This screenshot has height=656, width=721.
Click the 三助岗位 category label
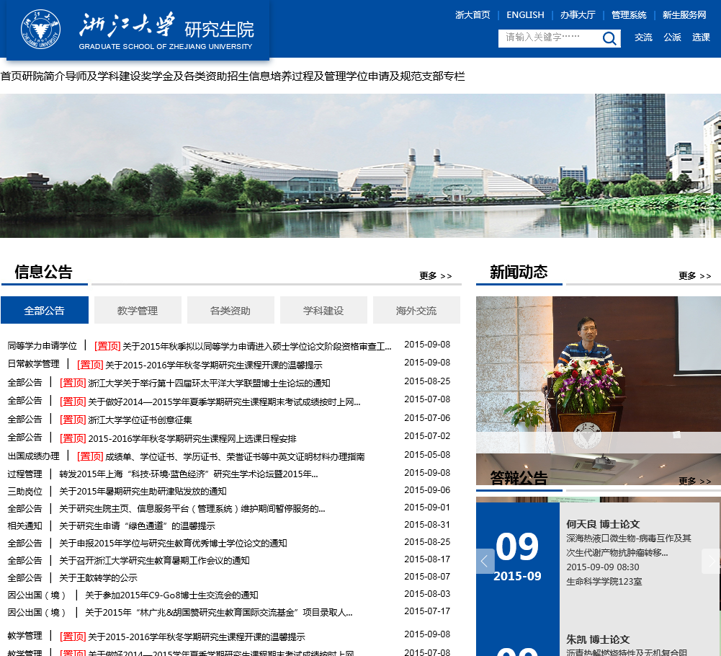[x=24, y=491]
